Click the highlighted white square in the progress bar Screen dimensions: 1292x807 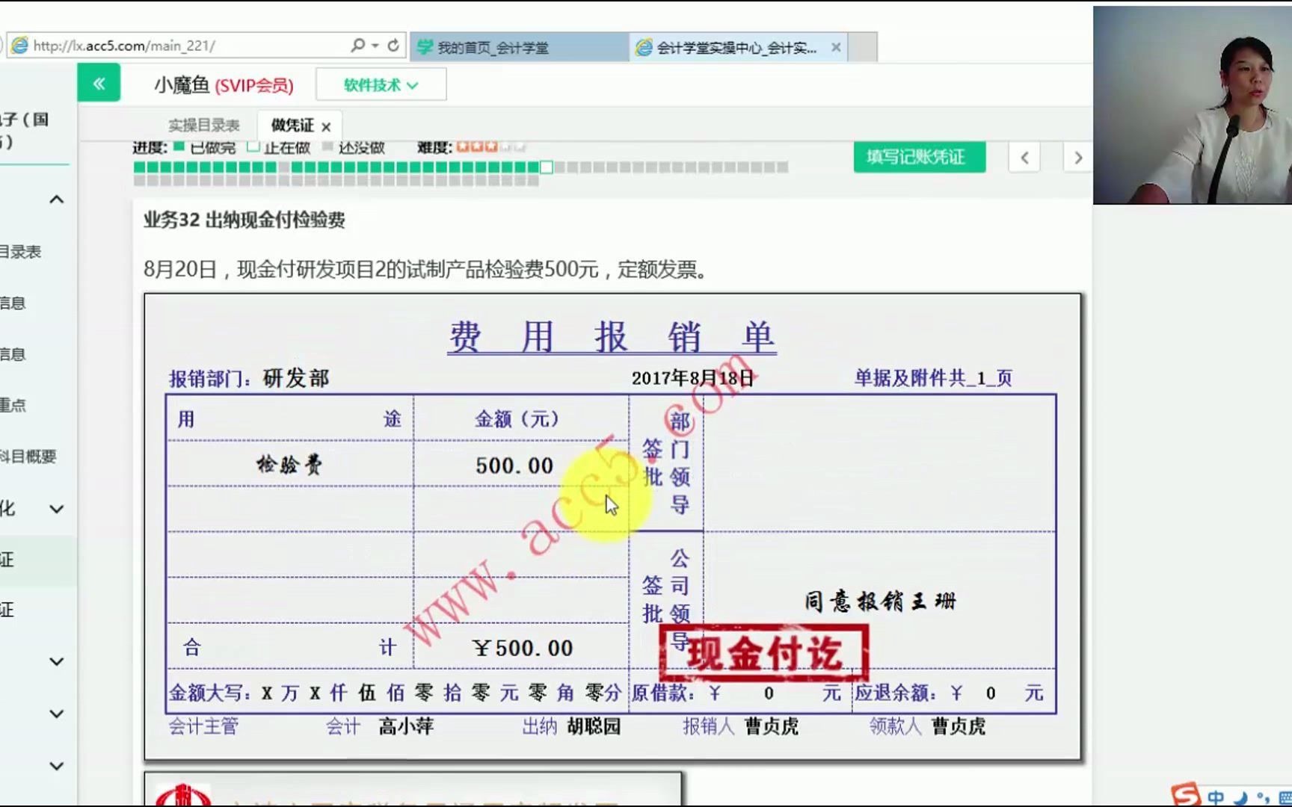[x=547, y=168]
